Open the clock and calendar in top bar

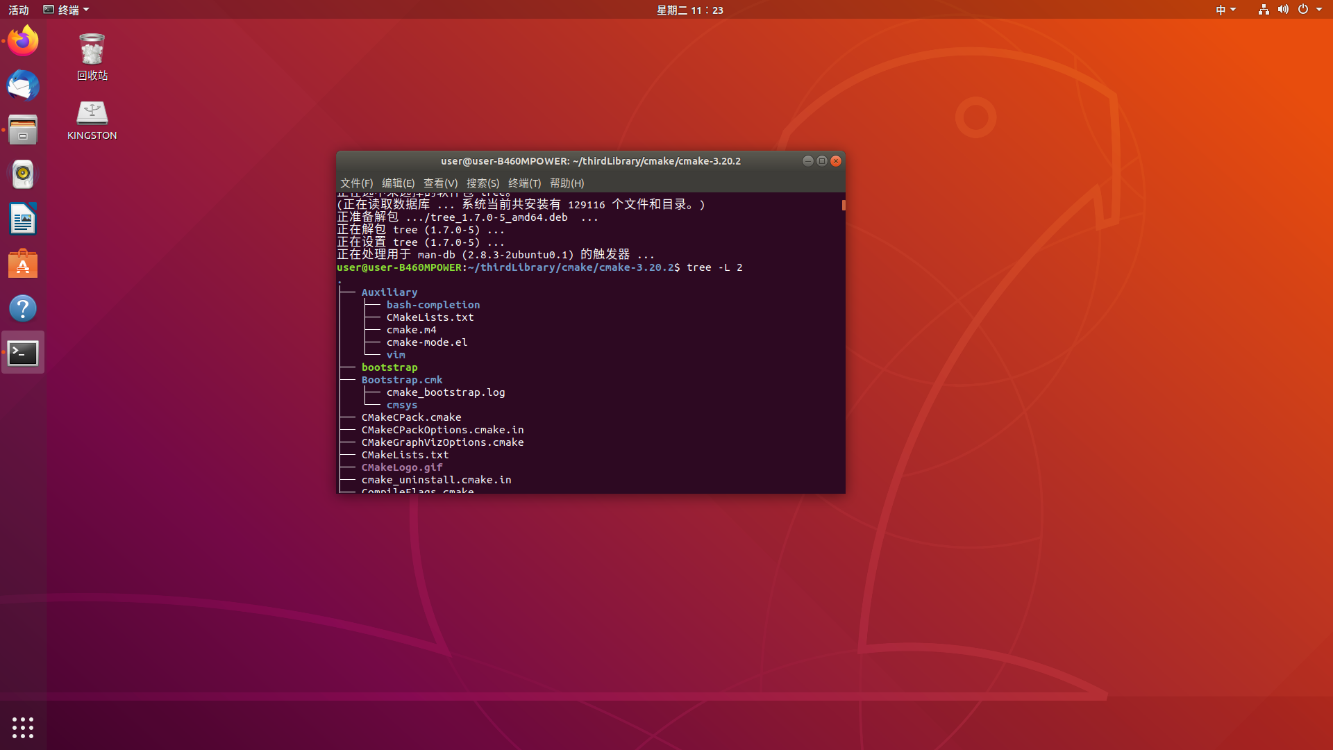pyautogui.click(x=689, y=10)
